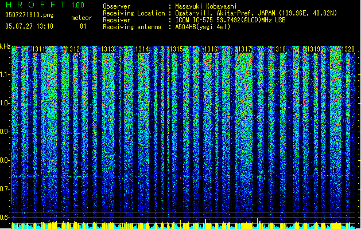Click the A504HB(yagi 4el) antenna text
This screenshot has width=361, height=229.
click(x=203, y=27)
